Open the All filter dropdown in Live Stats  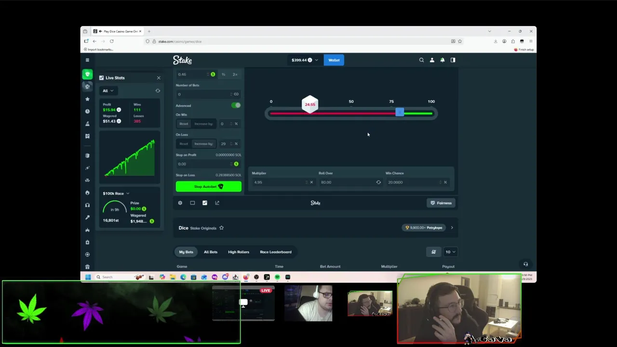[108, 91]
